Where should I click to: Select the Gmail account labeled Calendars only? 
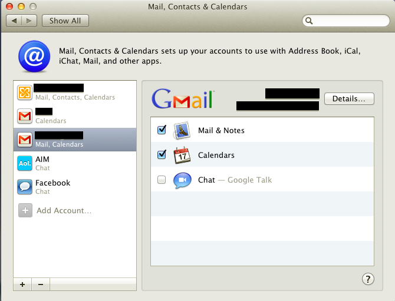pos(25,116)
